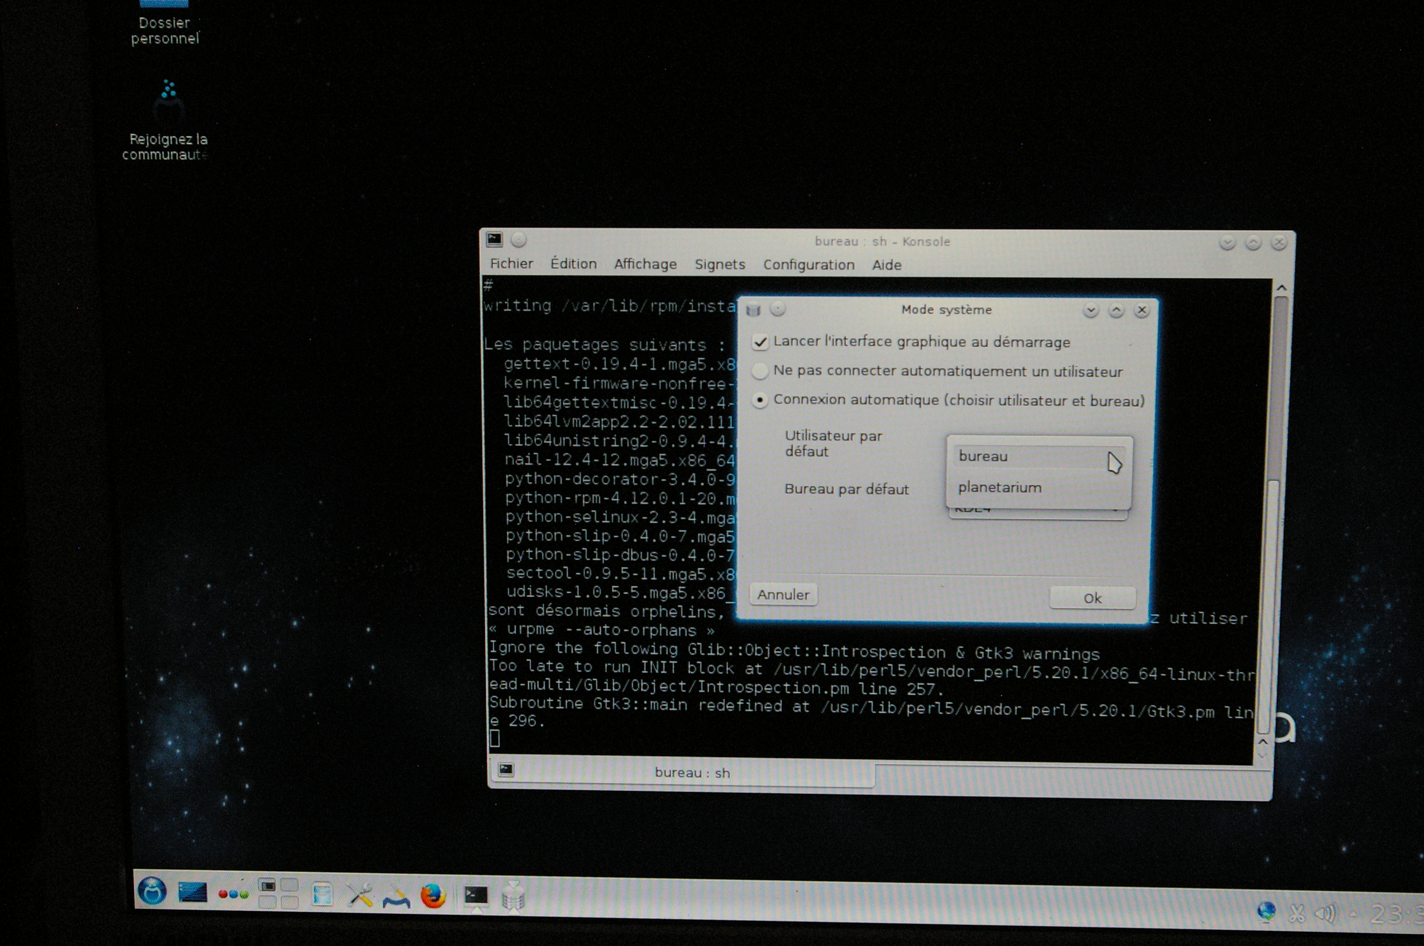The height and width of the screenshot is (946, 1424).
Task: Confirm with the Ok button
Action: pyautogui.click(x=1092, y=598)
